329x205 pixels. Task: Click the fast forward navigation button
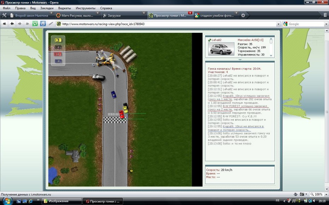click(27, 24)
